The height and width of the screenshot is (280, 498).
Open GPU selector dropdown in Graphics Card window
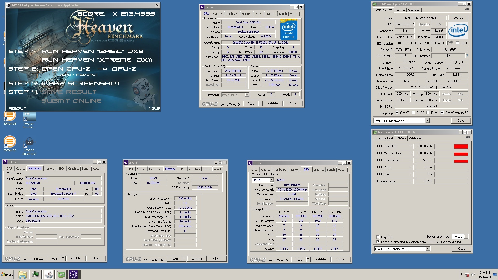[x=427, y=121]
